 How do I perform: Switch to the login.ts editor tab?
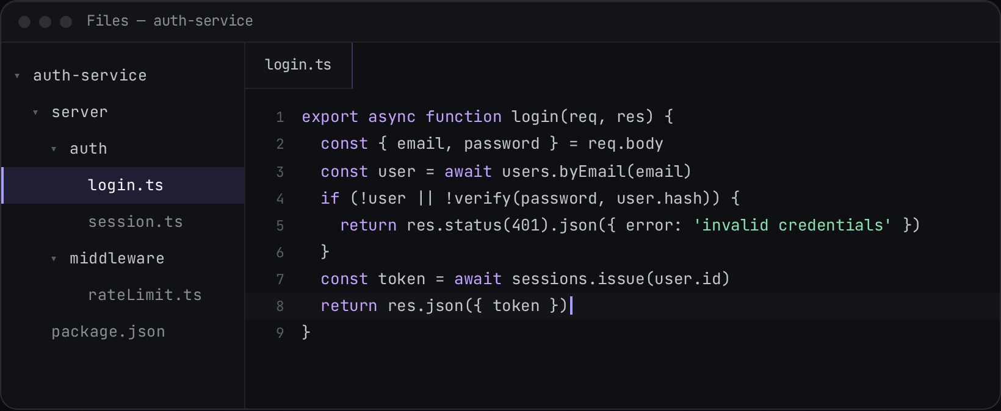[298, 65]
